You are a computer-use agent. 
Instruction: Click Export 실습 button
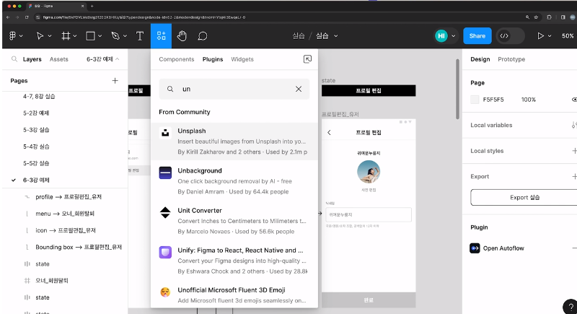coord(525,197)
